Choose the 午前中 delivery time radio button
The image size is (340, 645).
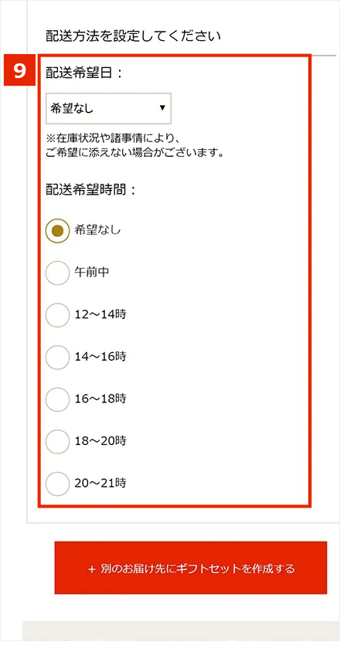[x=57, y=273]
